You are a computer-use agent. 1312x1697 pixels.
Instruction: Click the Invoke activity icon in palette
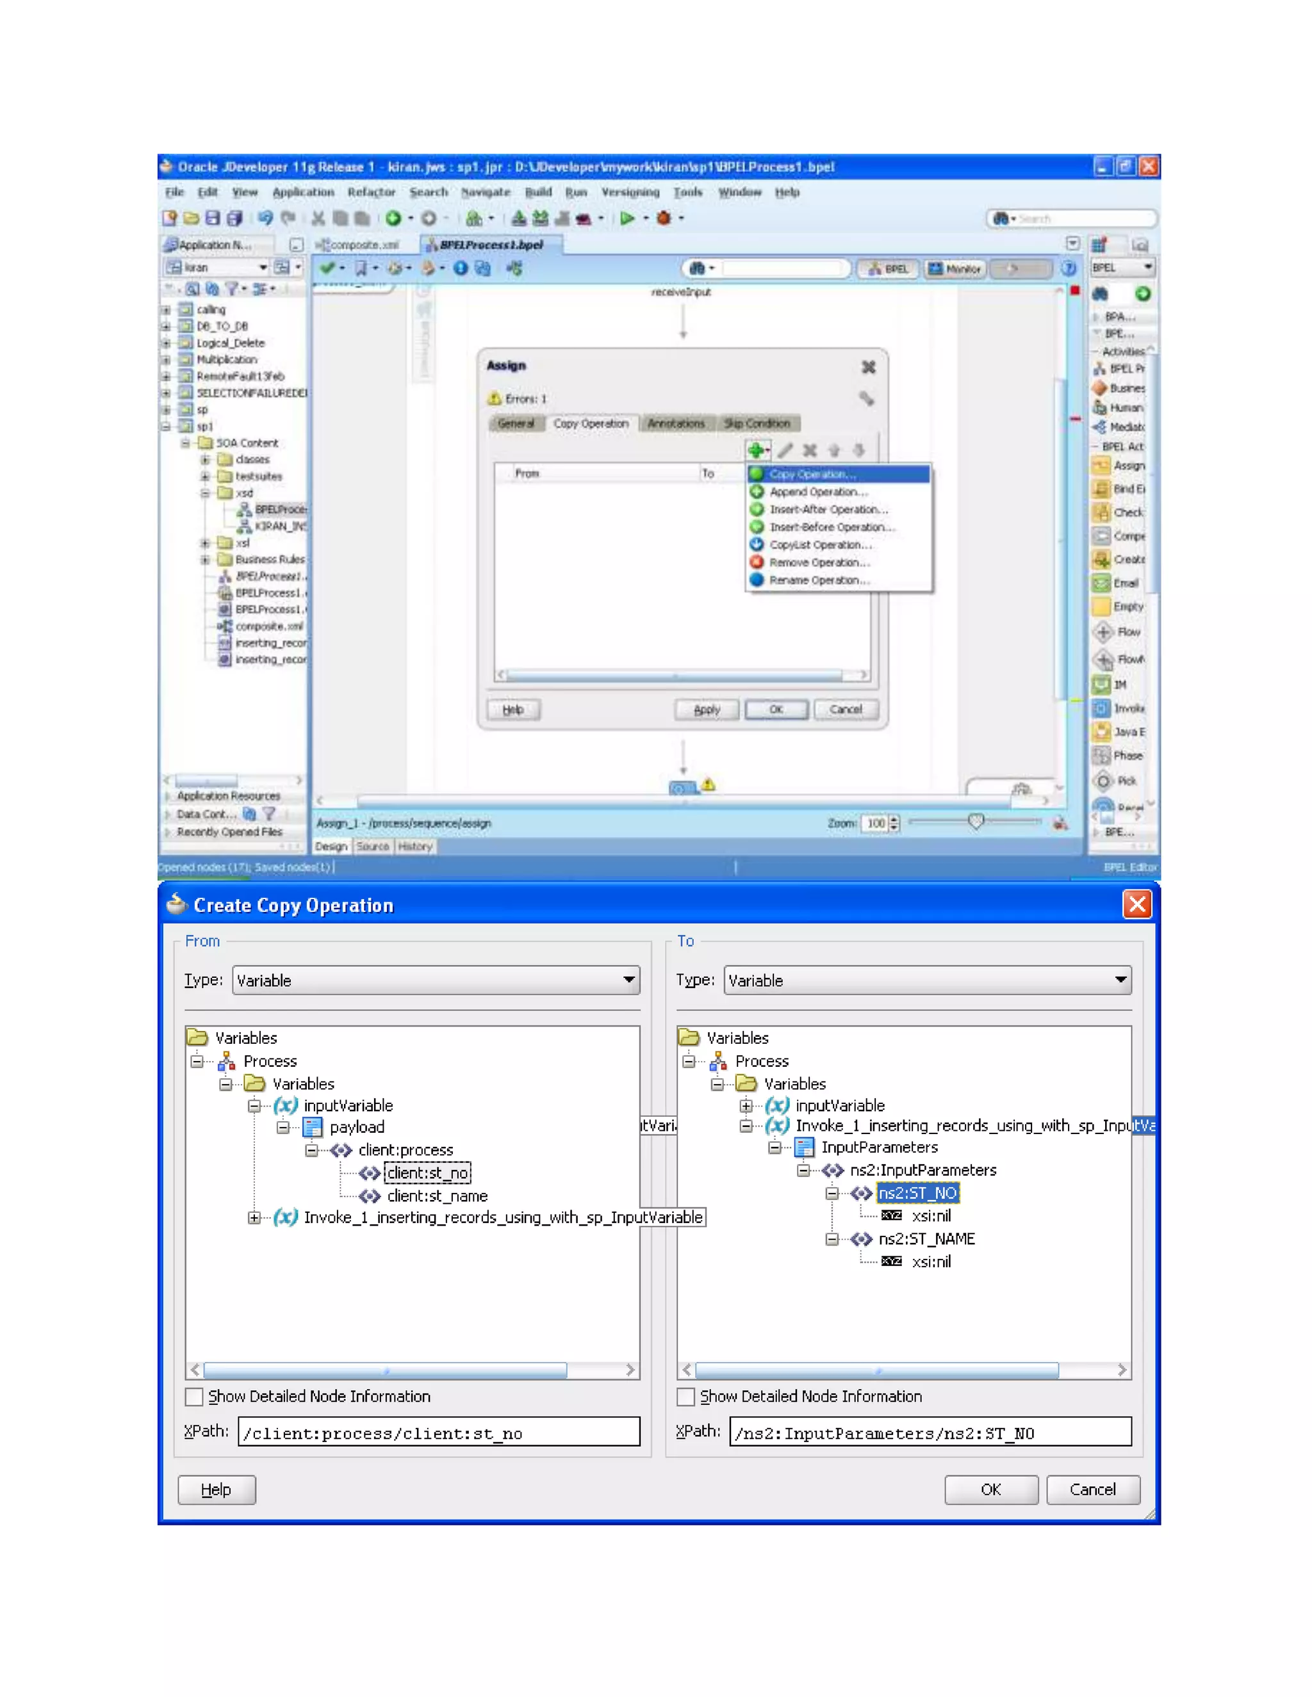click(x=1101, y=708)
